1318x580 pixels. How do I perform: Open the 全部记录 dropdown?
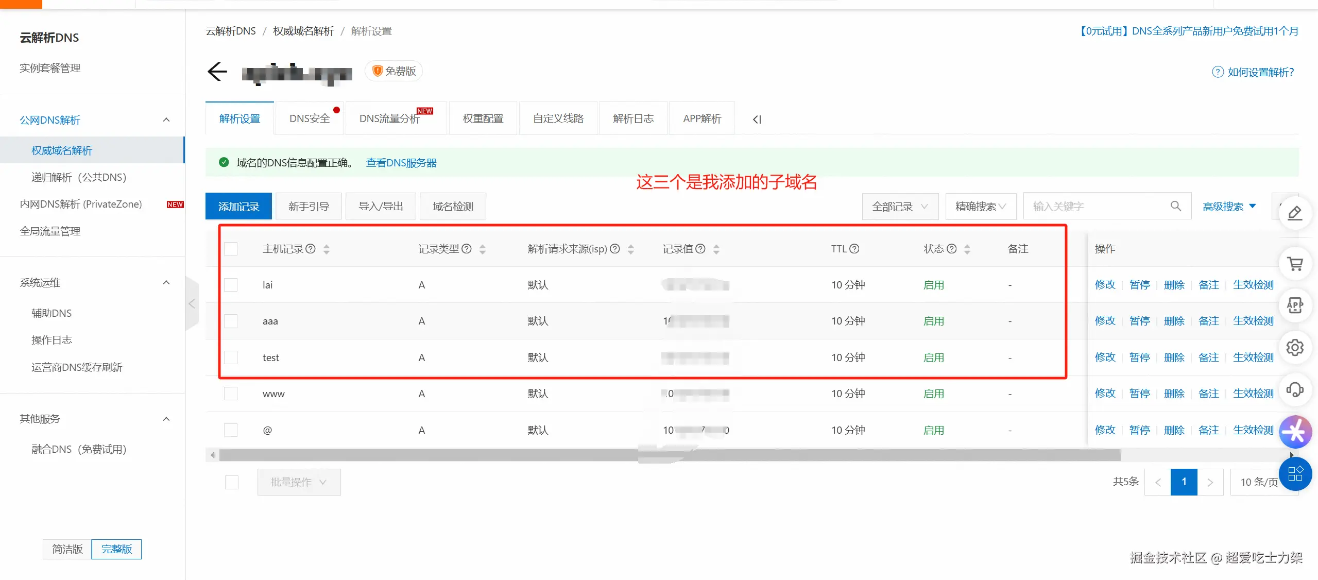[x=900, y=207]
